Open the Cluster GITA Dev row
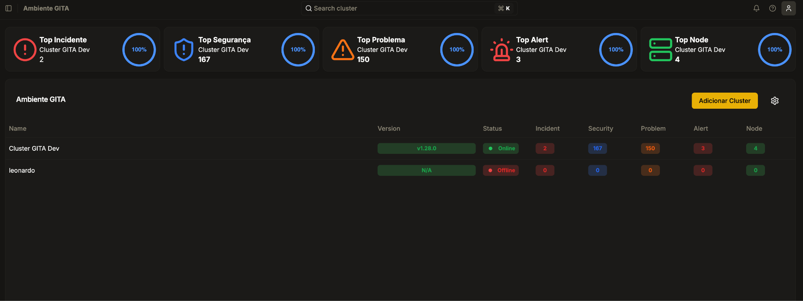Screen dimensions: 803x301 [400, 148]
